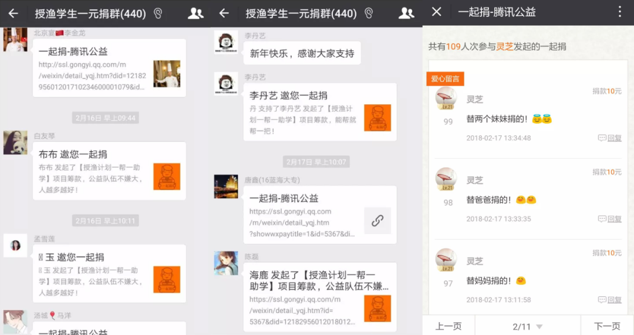Screen dimensions: 634x335
Task: Select the 爱心留言 tab label
Action: click(445, 78)
